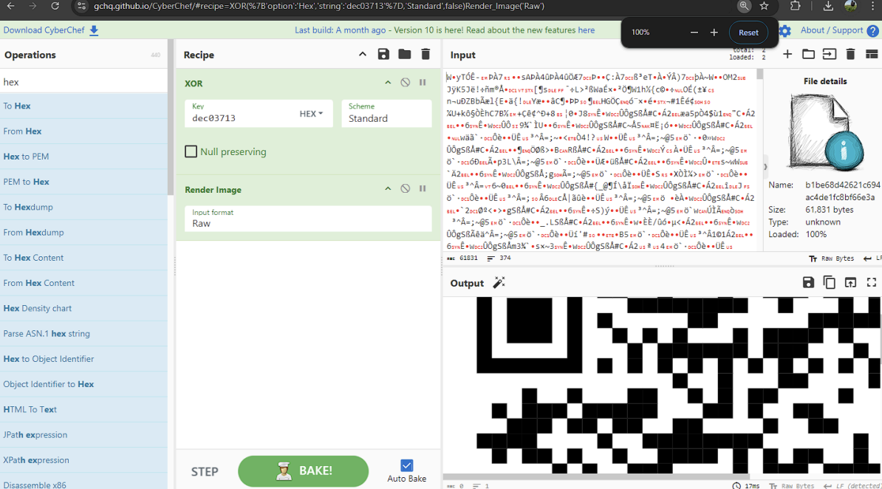Replace input with the current output
882x489 pixels.
(850, 282)
